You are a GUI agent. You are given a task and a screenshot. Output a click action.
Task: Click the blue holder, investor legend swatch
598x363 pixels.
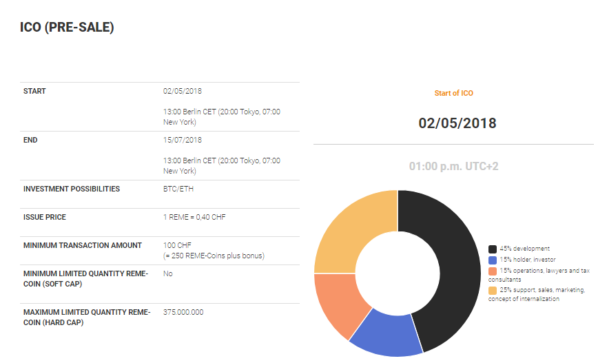[x=493, y=260]
